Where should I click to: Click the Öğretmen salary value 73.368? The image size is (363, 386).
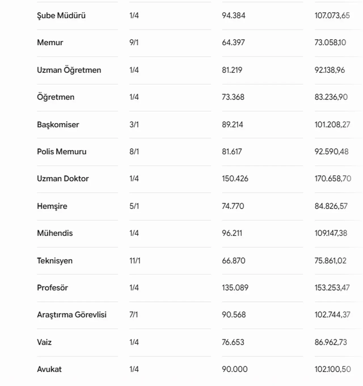pos(233,97)
